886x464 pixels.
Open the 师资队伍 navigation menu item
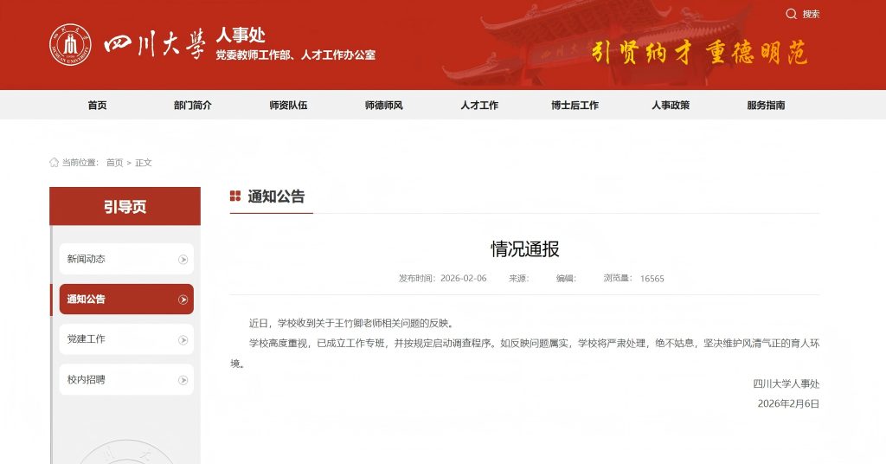[x=288, y=105]
